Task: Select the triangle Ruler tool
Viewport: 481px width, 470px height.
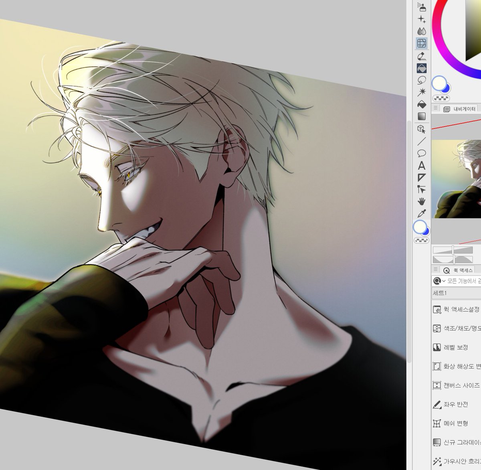Action: [x=421, y=177]
